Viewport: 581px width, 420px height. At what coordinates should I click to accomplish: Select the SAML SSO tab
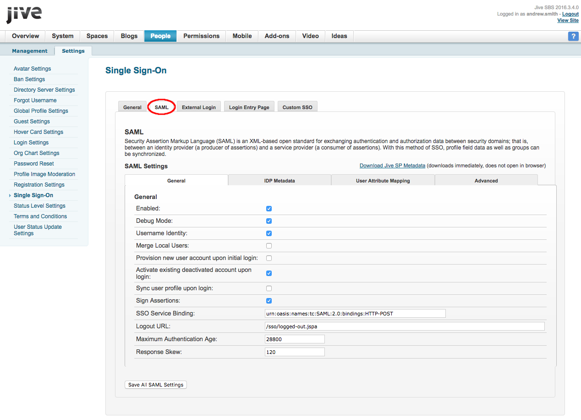click(162, 107)
